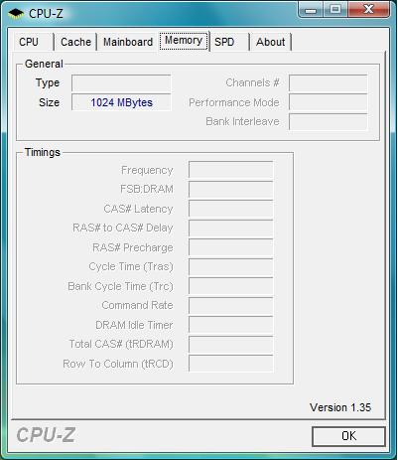Click the Command Rate label
Viewport: 398px width, 460px height.
tap(137, 305)
